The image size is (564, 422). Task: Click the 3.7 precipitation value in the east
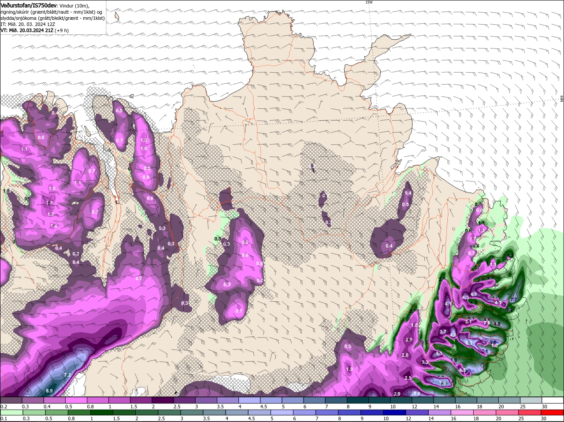tap(443, 332)
